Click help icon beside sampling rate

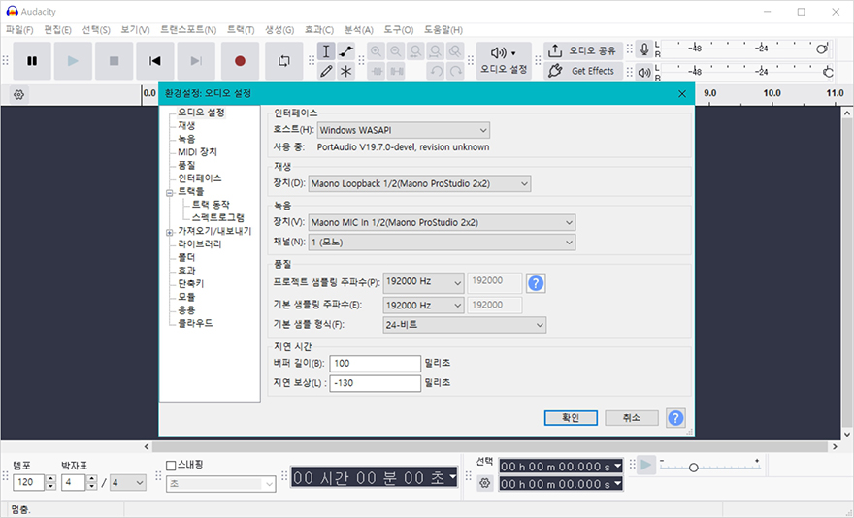(x=536, y=283)
